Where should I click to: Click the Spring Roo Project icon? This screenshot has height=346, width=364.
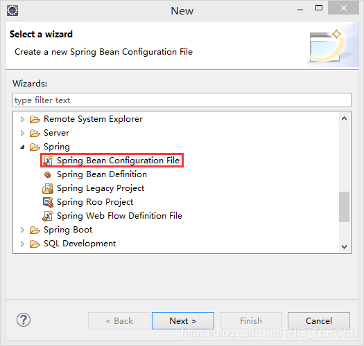(x=48, y=202)
